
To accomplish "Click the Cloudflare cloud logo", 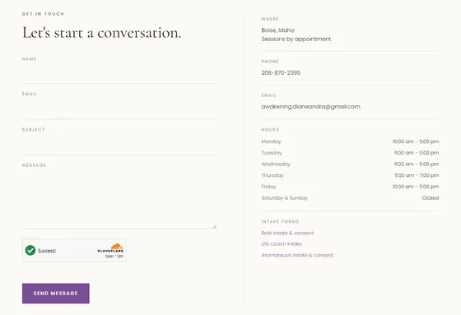I will click(117, 246).
